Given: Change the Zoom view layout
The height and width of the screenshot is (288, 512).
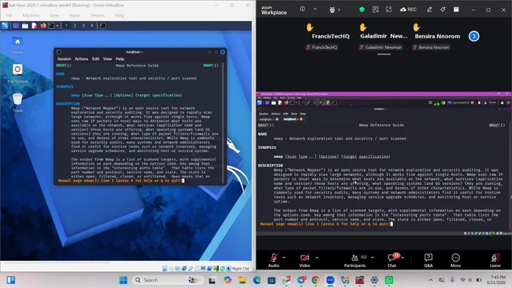Looking at the screenshot, I should tap(456, 10).
